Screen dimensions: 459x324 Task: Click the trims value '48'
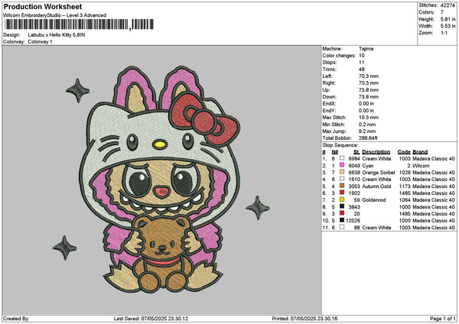point(362,70)
